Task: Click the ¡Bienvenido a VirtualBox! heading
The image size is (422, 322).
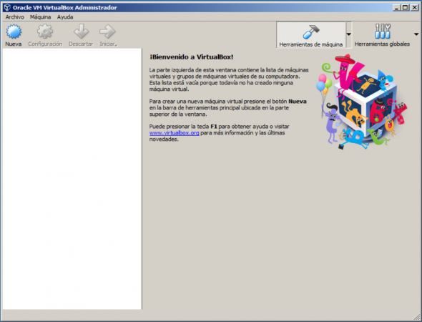Action: [192, 57]
